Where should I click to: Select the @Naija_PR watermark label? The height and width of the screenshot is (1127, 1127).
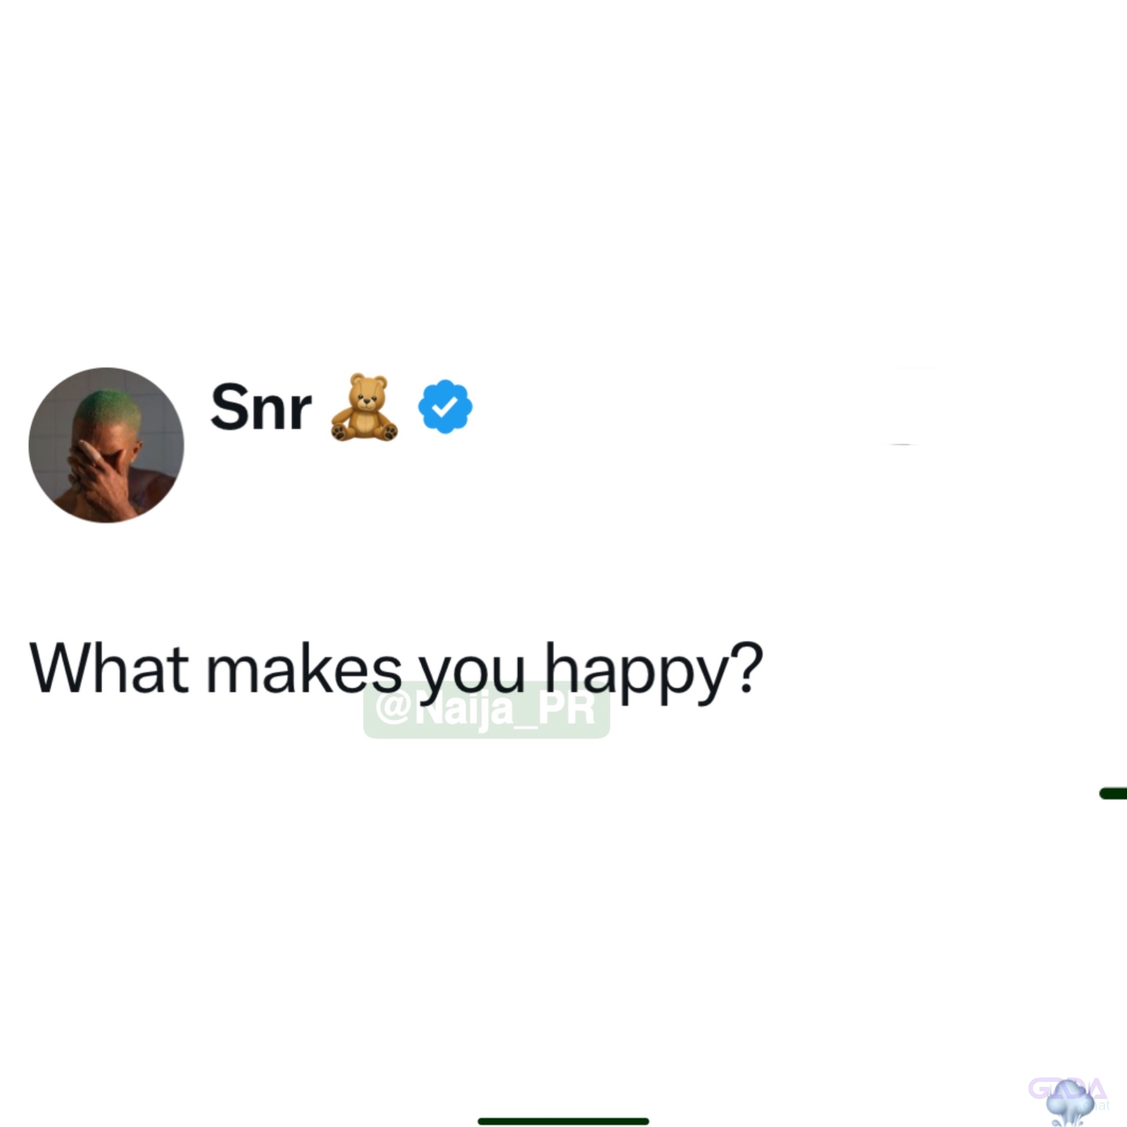[x=486, y=709]
